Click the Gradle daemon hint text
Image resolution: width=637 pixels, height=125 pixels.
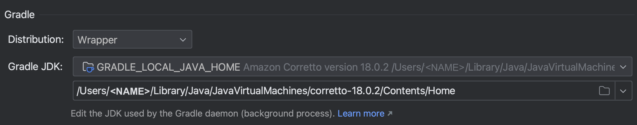coord(202,114)
